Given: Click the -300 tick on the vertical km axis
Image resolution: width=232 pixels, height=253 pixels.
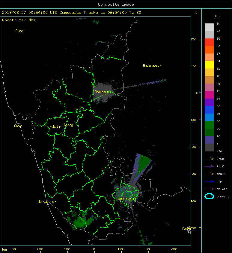Looking at the screenshot, I should coord(192,174).
